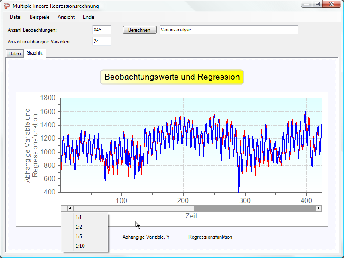Click the Varianzanalyse text field
Image resolution: width=344 pixels, height=258 pixels.
click(228, 30)
